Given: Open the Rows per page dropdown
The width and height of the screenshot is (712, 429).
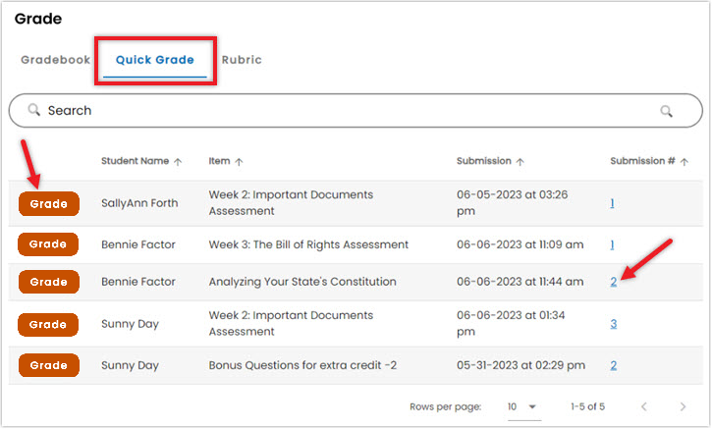Looking at the screenshot, I should 522,406.
